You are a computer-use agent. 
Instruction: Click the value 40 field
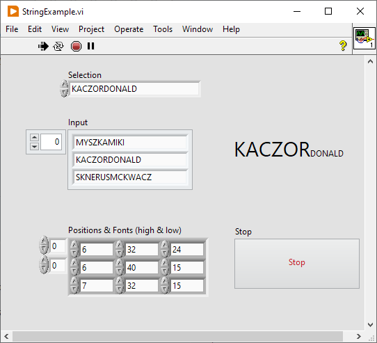[142, 267]
